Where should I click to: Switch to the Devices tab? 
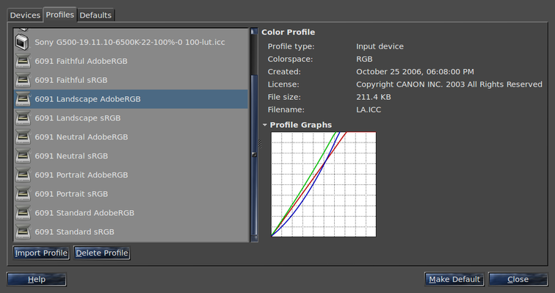click(25, 15)
